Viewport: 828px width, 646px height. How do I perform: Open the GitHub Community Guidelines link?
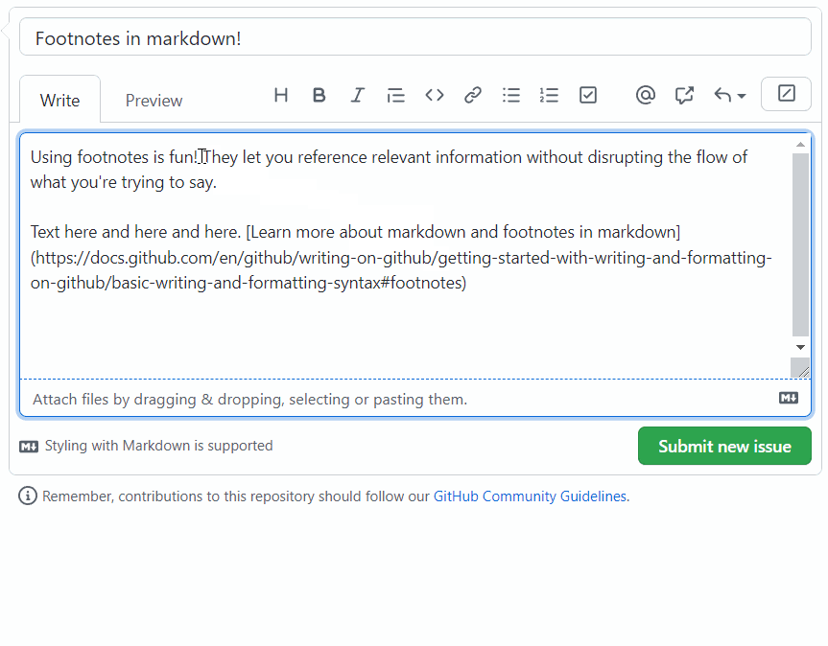530,496
